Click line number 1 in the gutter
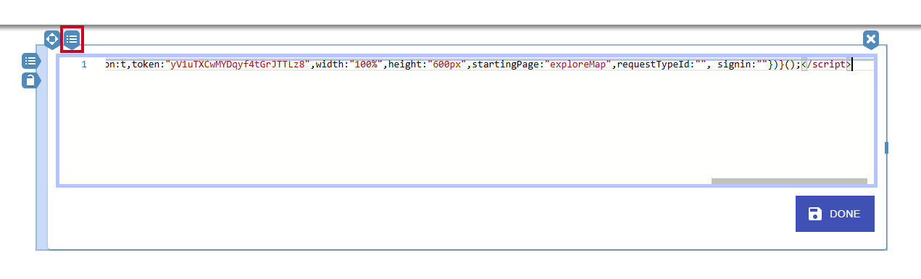 (84, 64)
